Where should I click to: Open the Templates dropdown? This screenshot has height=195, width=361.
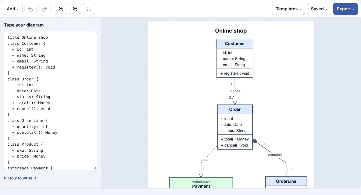(x=288, y=9)
